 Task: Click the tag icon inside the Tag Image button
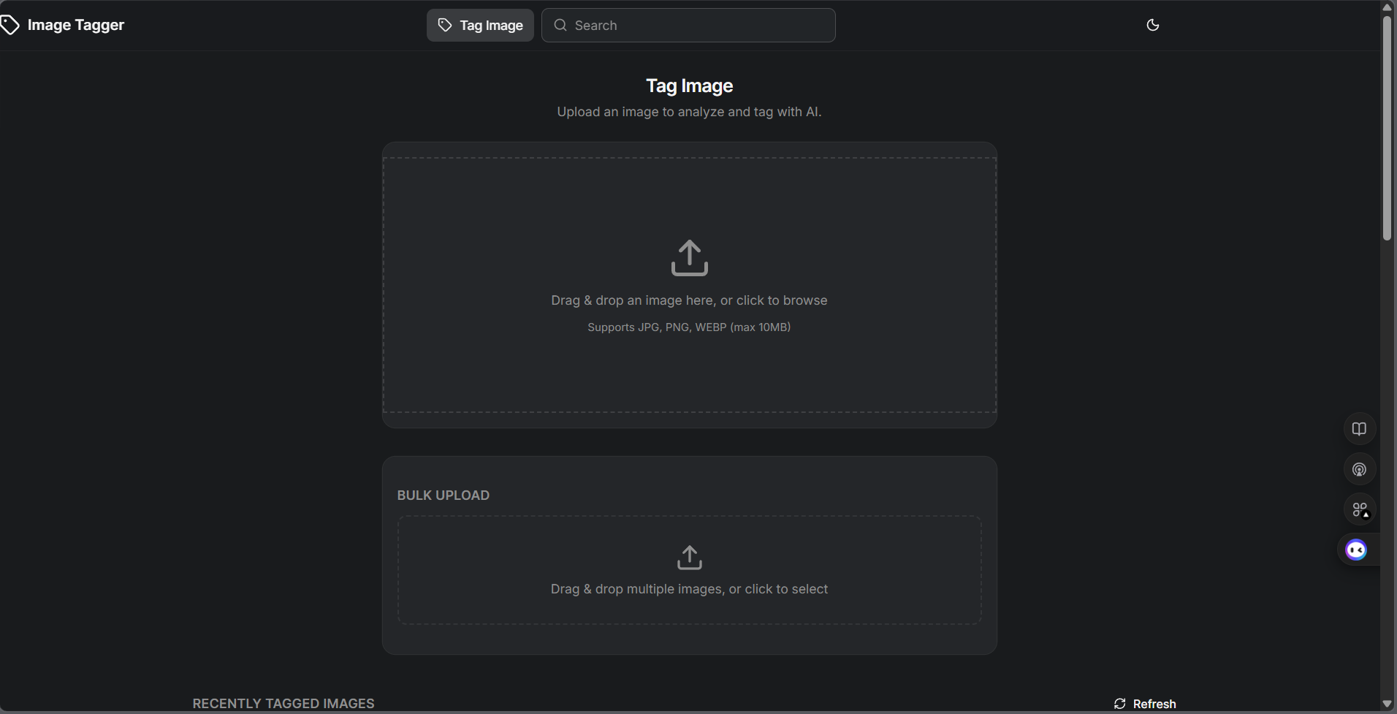[x=446, y=24]
